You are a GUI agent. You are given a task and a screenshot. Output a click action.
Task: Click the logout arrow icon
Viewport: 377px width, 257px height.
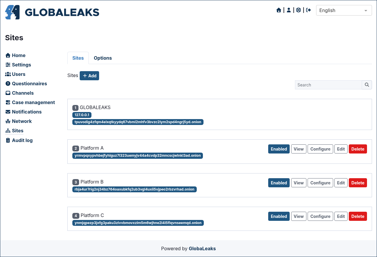(308, 10)
